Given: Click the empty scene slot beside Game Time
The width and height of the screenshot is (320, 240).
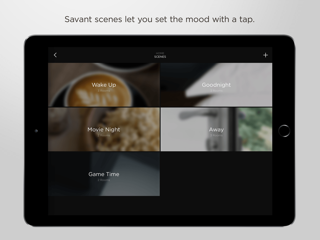Looking at the screenshot, I should pyautogui.click(x=216, y=174).
